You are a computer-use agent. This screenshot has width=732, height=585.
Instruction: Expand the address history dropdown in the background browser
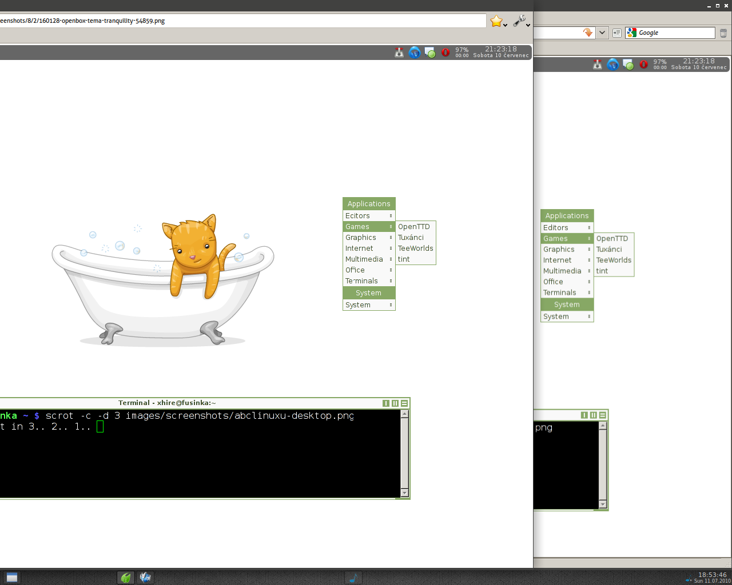tap(602, 33)
